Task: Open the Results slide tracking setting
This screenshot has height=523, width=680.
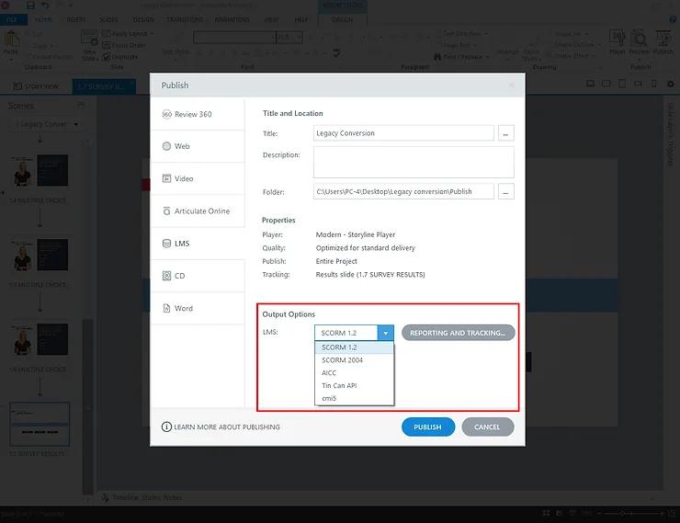Action: point(370,275)
